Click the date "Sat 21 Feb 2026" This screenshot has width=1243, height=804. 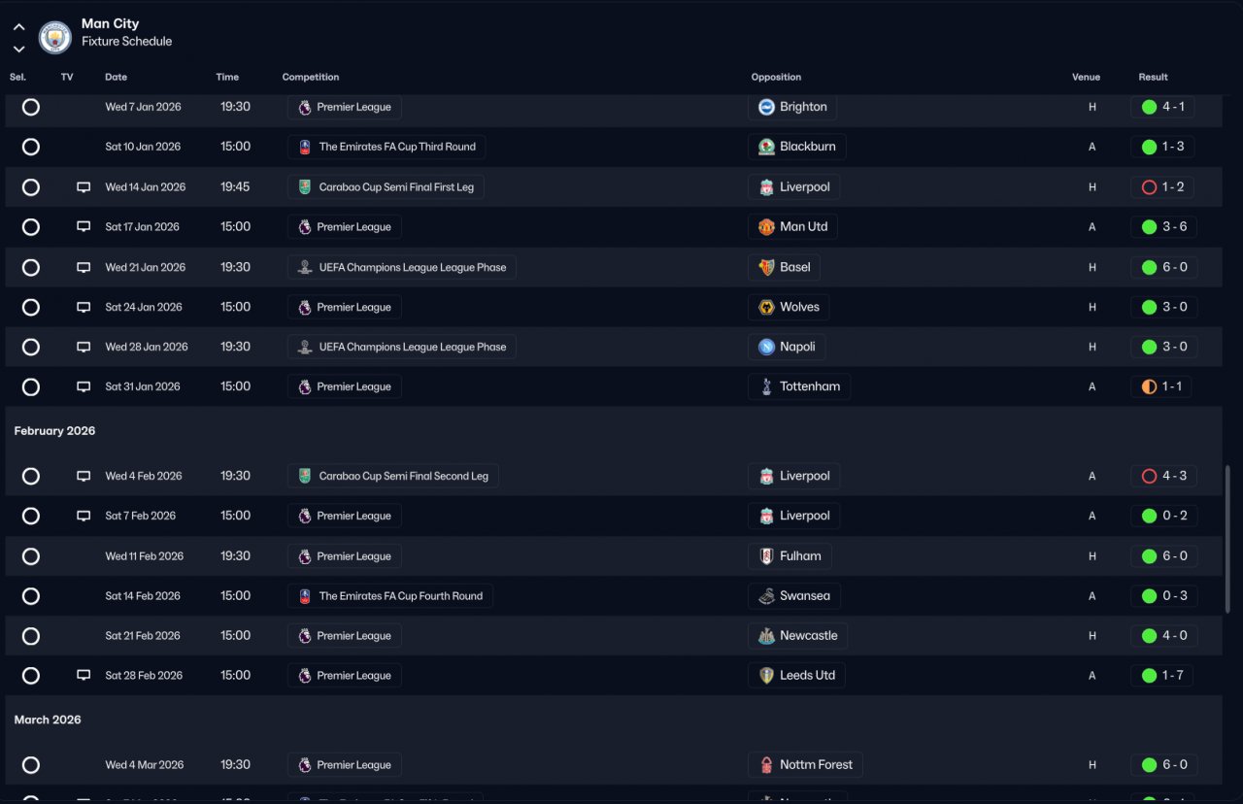point(143,636)
